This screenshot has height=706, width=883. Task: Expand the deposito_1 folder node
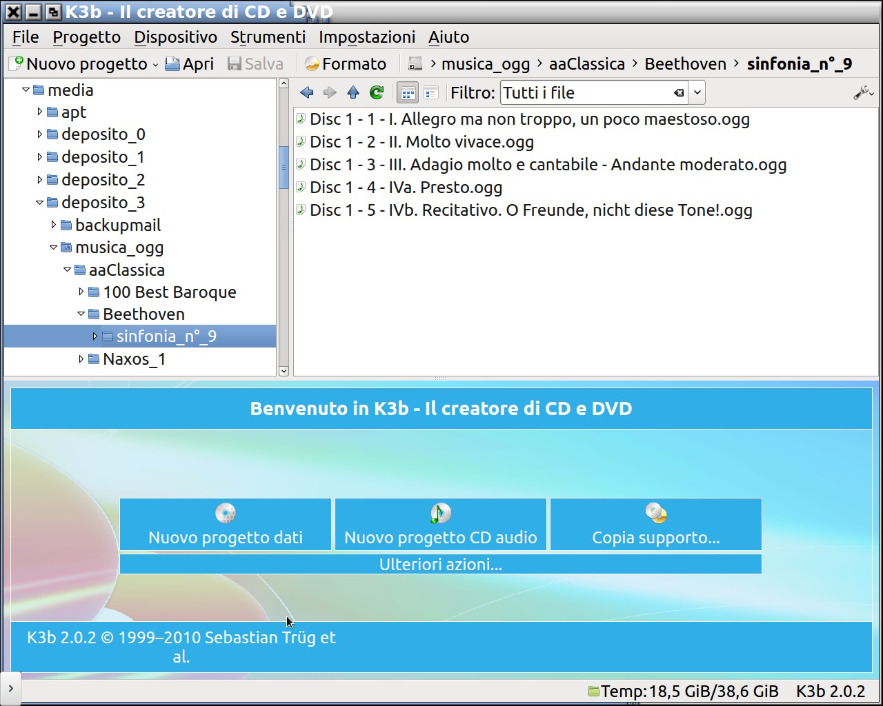pyautogui.click(x=39, y=157)
